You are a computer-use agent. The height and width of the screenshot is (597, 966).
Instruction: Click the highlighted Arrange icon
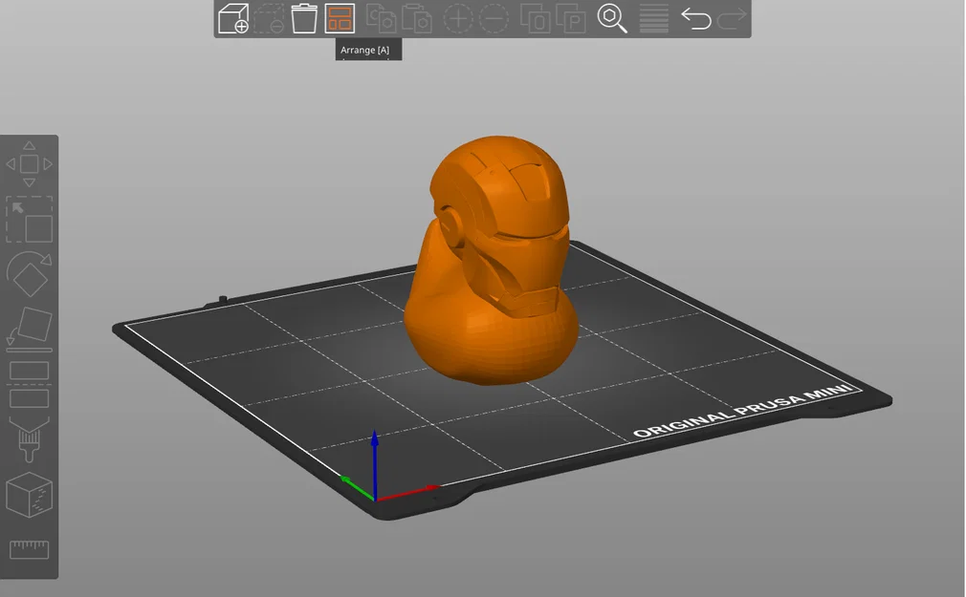pos(340,18)
